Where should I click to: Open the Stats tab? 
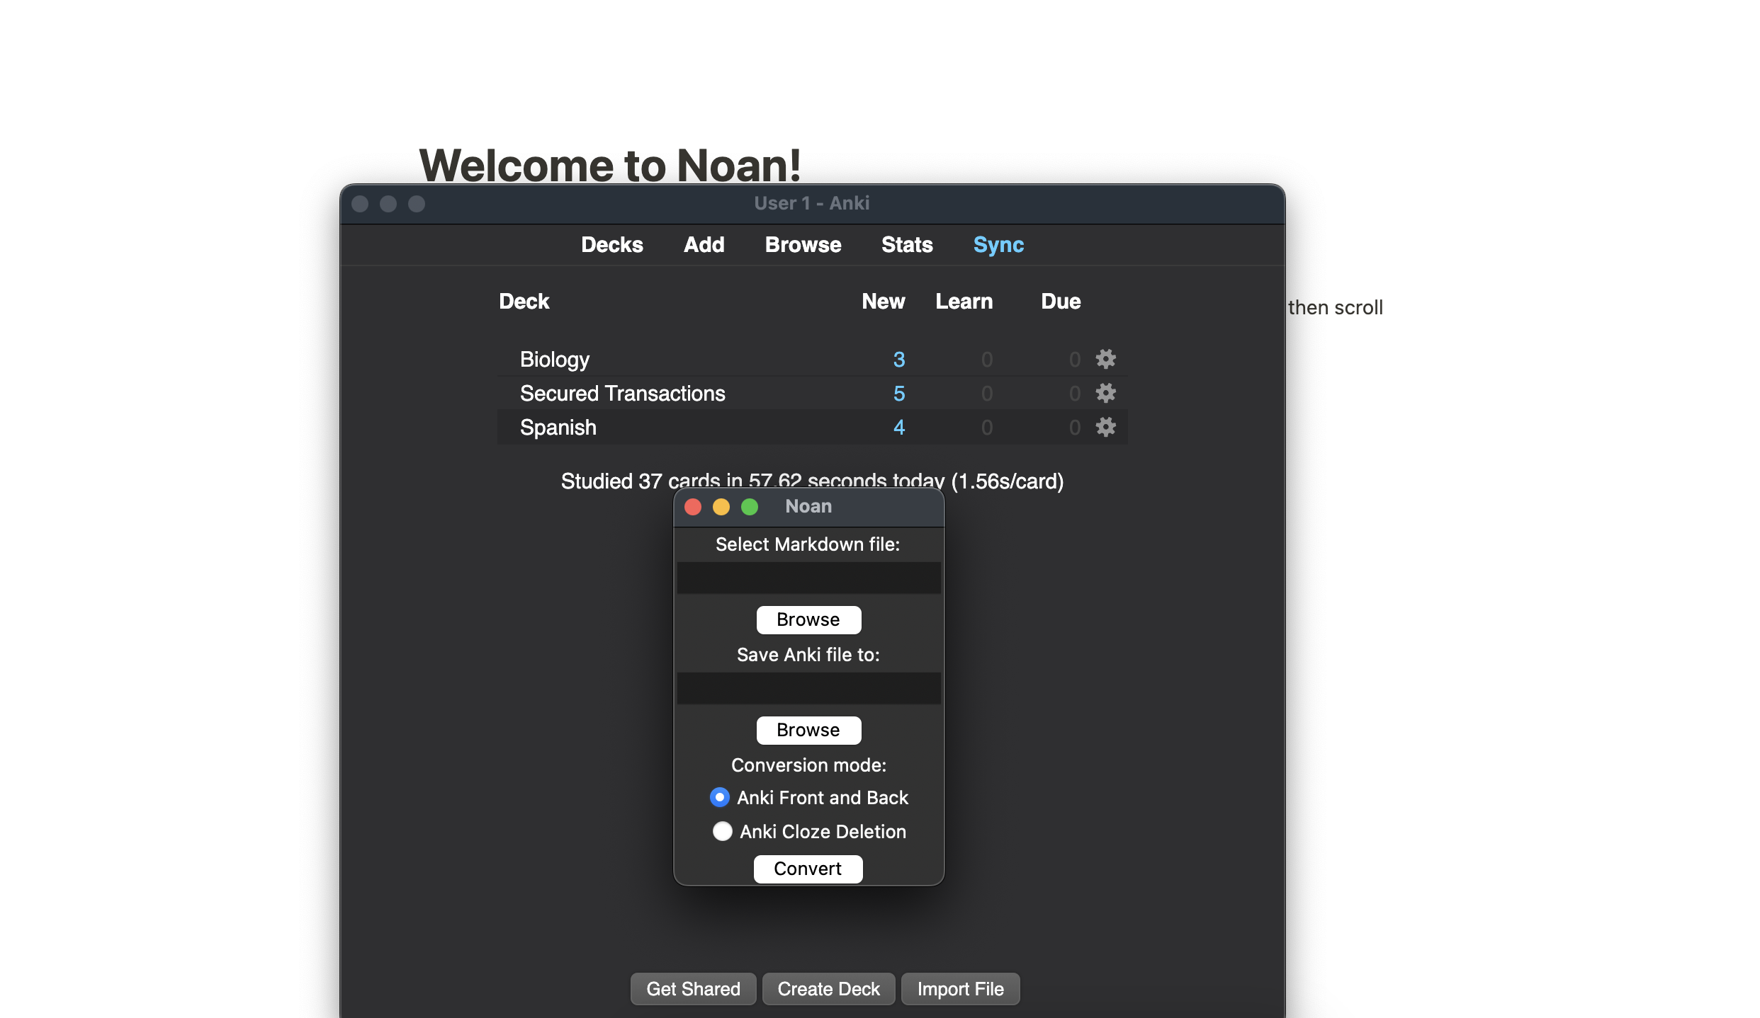[x=907, y=244]
